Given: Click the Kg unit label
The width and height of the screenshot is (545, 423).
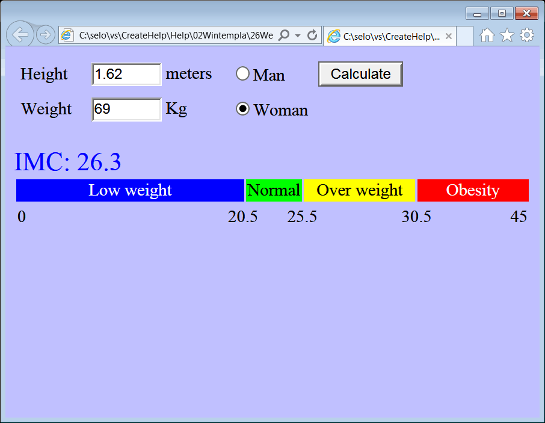Looking at the screenshot, I should tap(176, 109).
